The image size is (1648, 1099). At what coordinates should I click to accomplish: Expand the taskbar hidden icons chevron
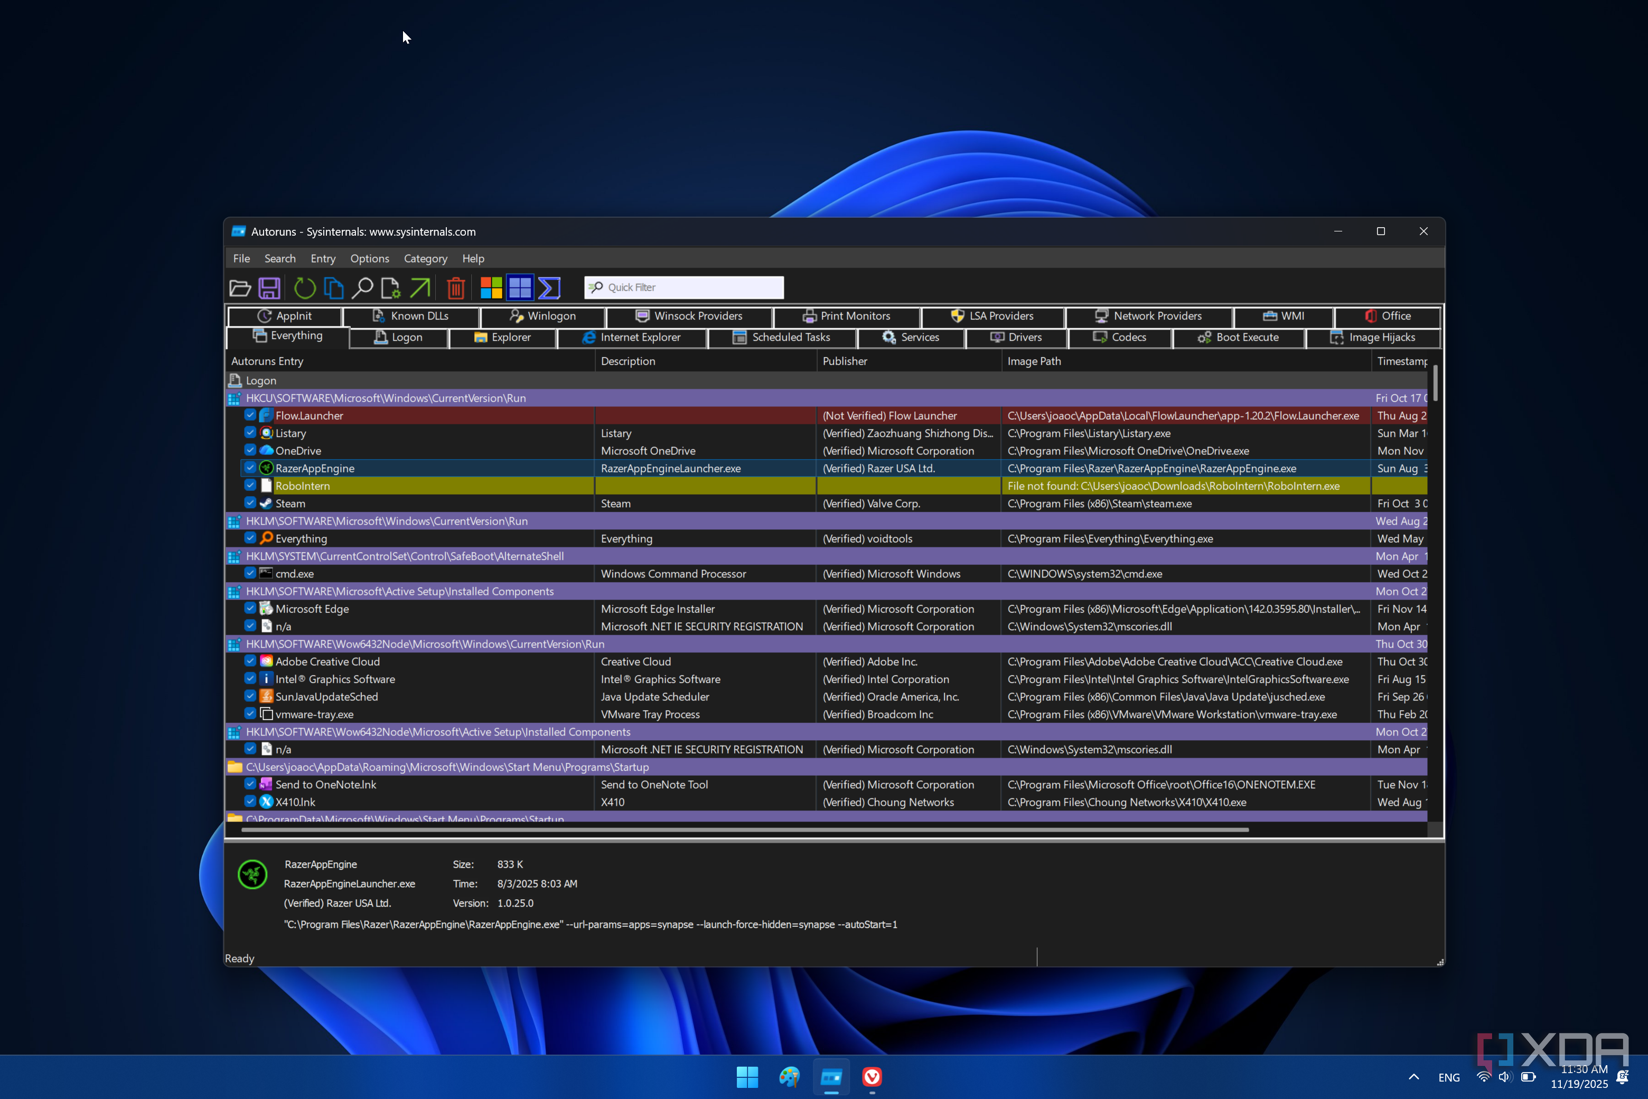click(1413, 1077)
